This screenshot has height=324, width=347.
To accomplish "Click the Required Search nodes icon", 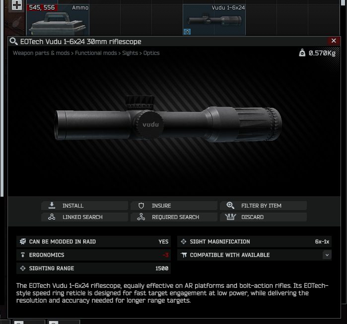I will click(141, 217).
